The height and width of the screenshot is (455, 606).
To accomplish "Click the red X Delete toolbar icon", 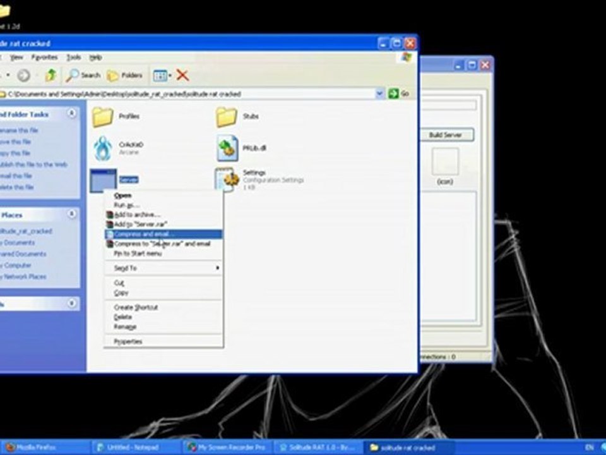I will [182, 75].
